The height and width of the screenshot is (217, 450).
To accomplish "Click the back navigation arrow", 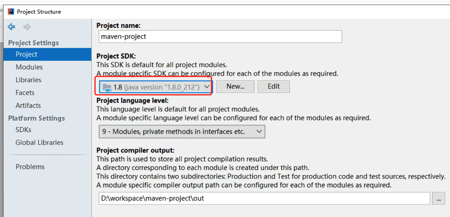I will tap(12, 27).
